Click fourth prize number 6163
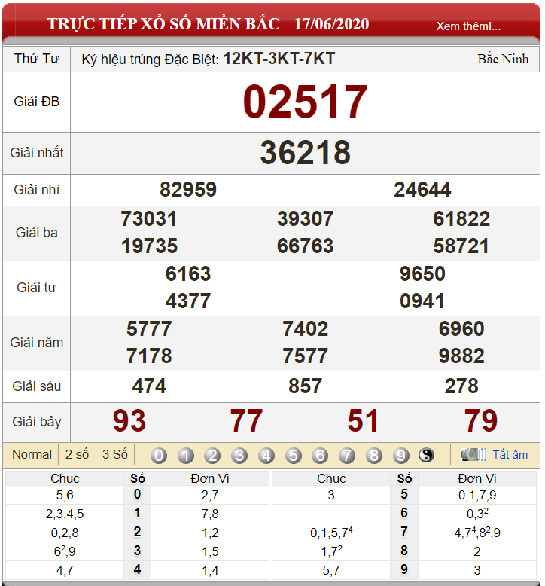 coord(188,273)
